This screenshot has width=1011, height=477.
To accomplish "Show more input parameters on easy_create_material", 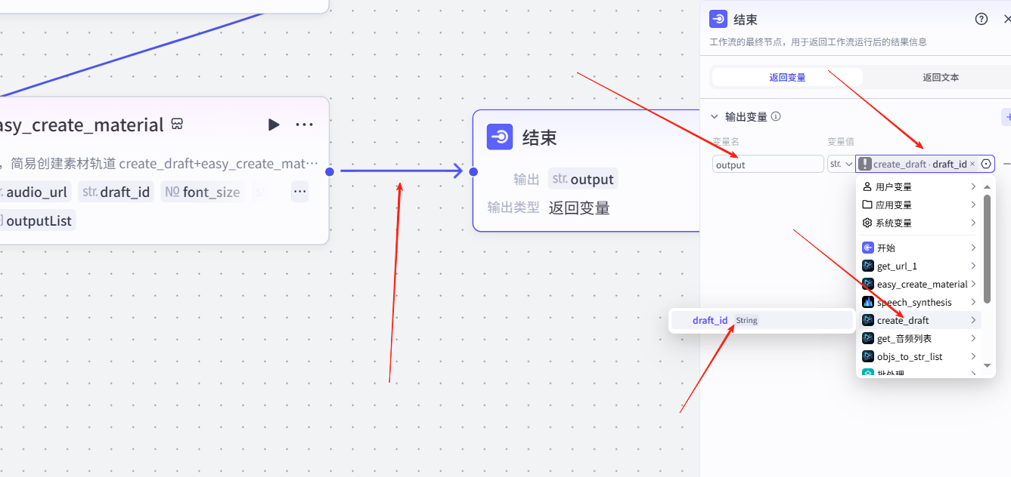I will pos(300,192).
